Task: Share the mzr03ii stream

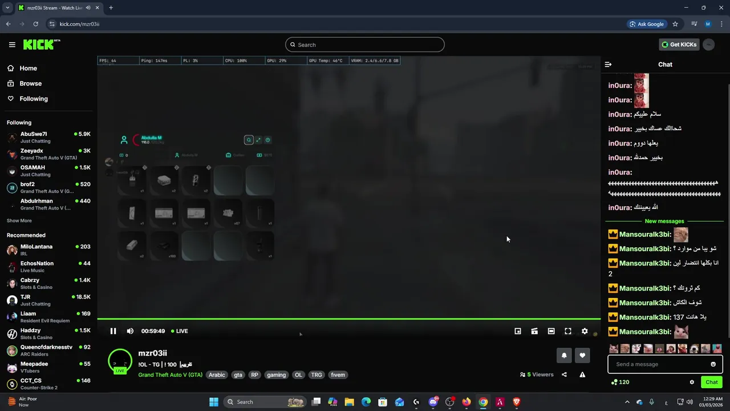Action: [x=564, y=374]
